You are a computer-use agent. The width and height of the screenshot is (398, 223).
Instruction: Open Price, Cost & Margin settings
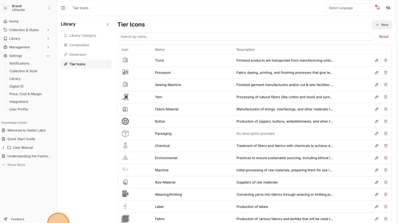pyautogui.click(x=26, y=94)
